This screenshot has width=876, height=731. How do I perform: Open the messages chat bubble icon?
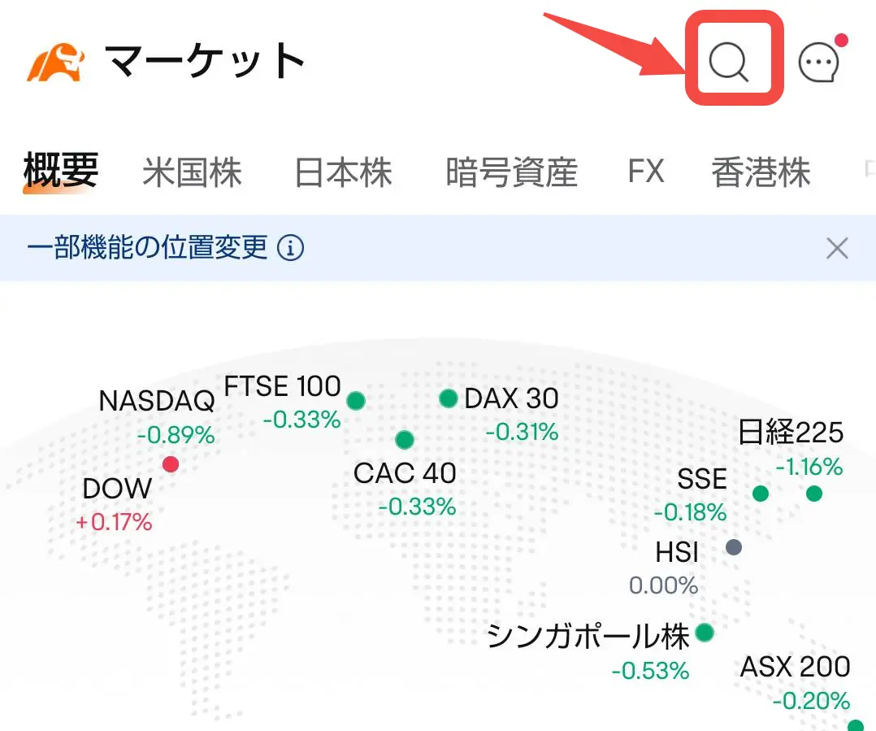point(818,63)
